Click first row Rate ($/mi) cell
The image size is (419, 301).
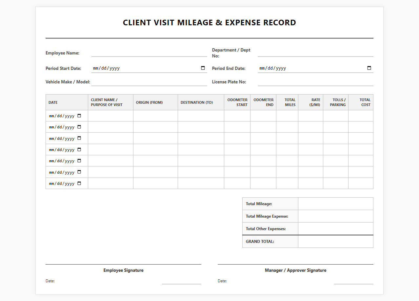tap(310, 116)
